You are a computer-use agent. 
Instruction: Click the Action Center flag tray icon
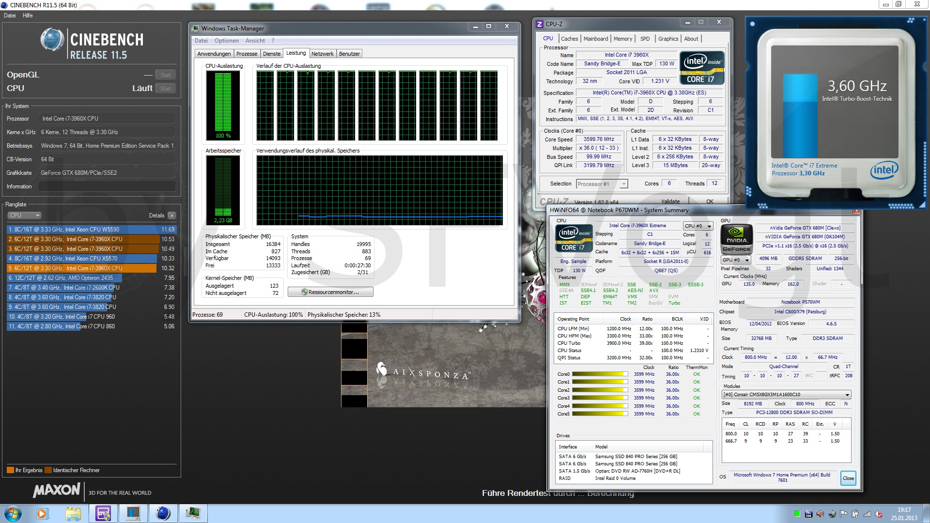pyautogui.click(x=843, y=514)
